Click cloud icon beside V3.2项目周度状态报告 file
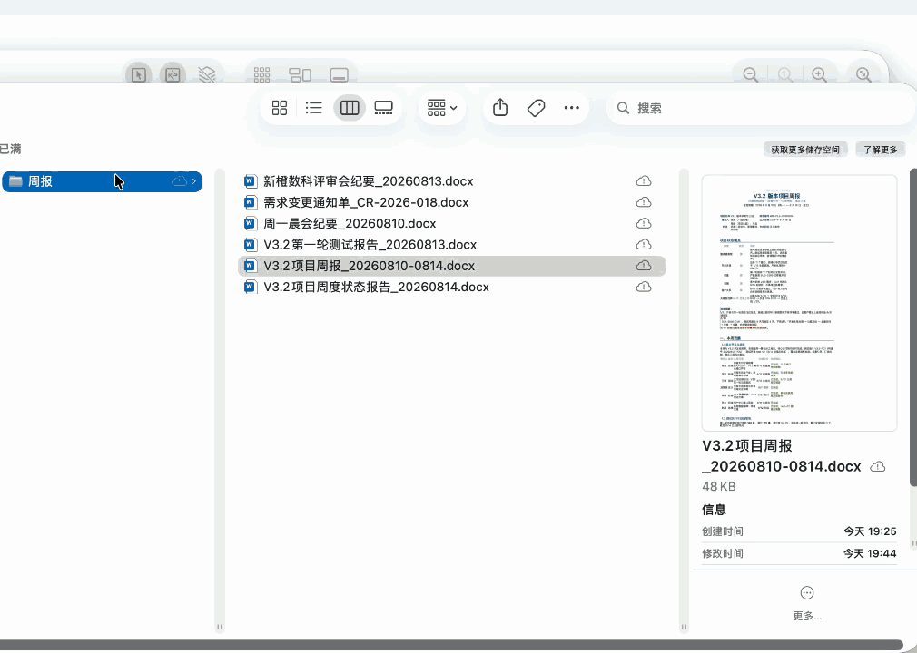The width and height of the screenshot is (917, 653). click(x=644, y=287)
